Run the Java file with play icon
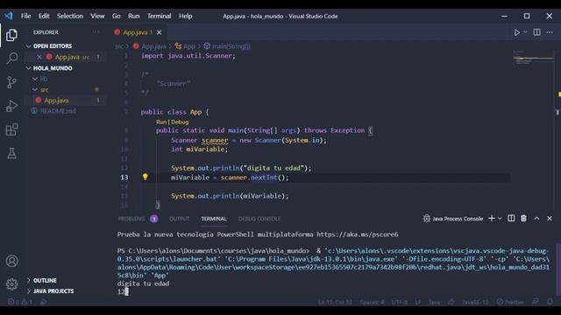This screenshot has height=315, width=561. 517,32
